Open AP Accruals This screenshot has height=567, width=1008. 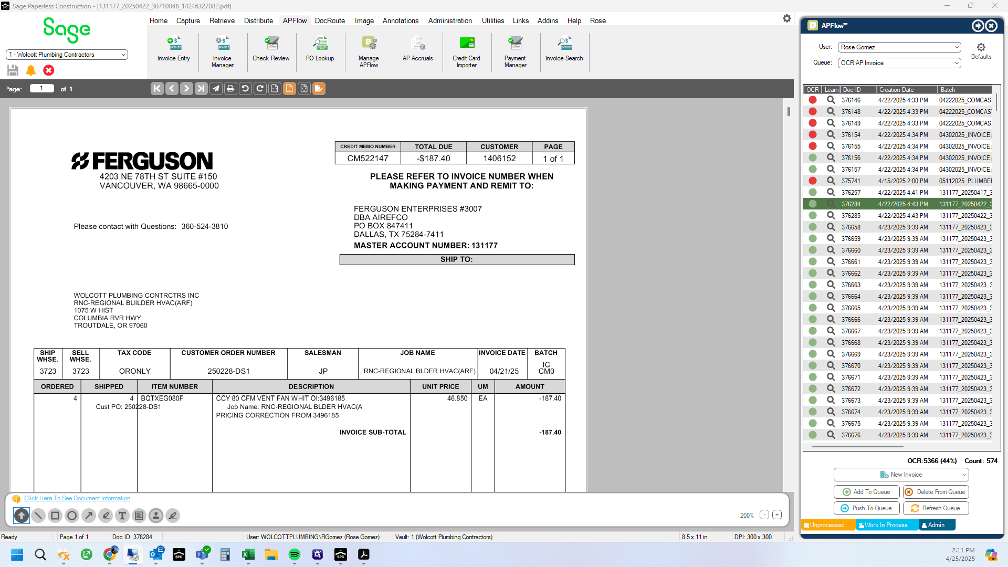417,49
